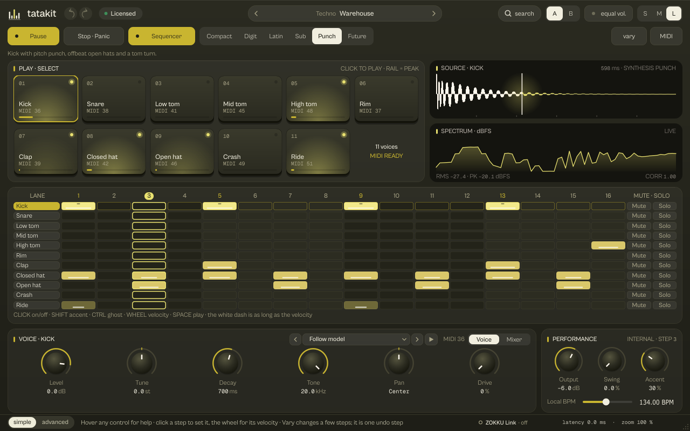This screenshot has height=431, width=690.
Task: Click the tatakit logo icon
Action: pyautogui.click(x=15, y=13)
